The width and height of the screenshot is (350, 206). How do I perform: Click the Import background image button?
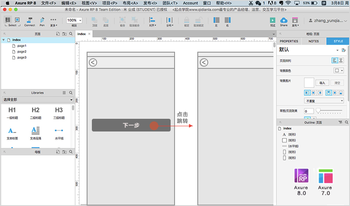pyautogui.click(x=322, y=83)
